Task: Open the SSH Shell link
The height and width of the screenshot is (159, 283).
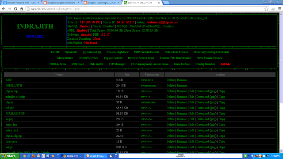Action: [78, 64]
